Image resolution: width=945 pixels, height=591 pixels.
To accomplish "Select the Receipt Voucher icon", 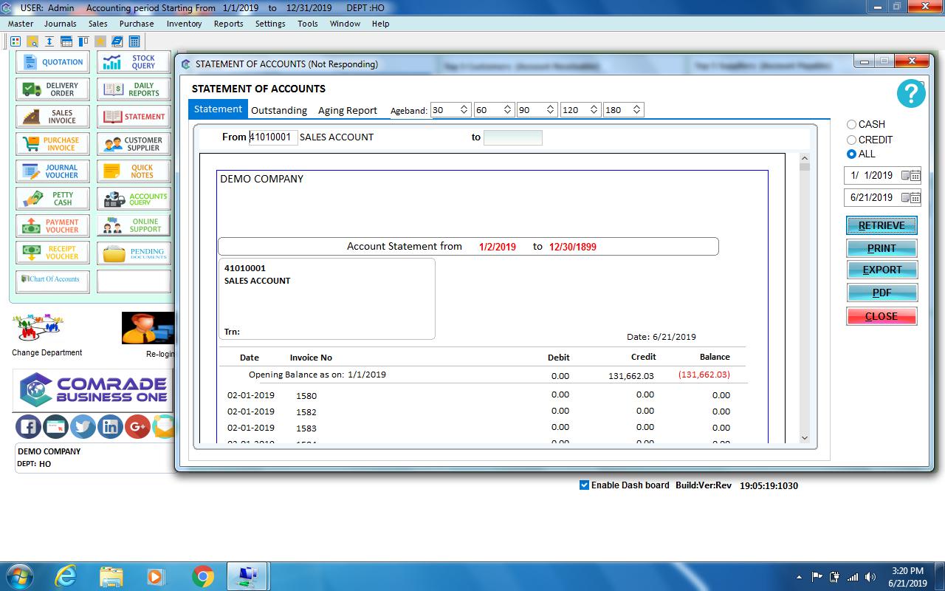I will 52,253.
